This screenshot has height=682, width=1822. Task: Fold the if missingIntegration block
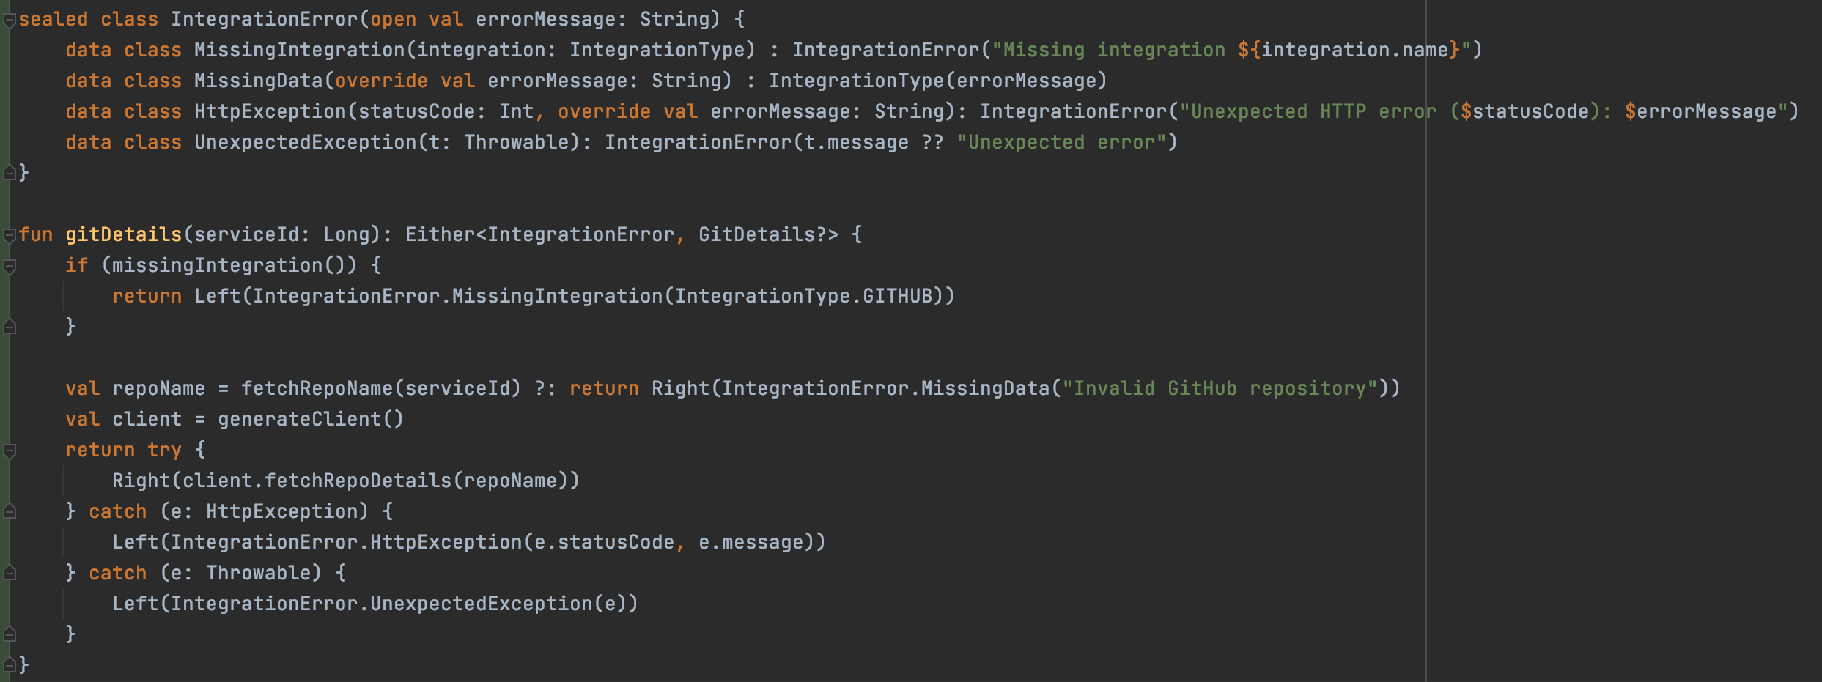(10, 267)
